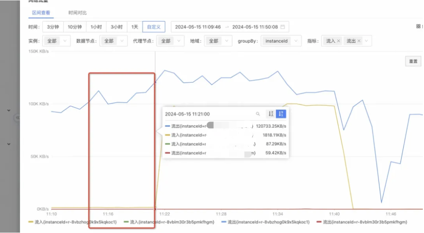
Task: Click the 重置 button
Action: click(413, 61)
